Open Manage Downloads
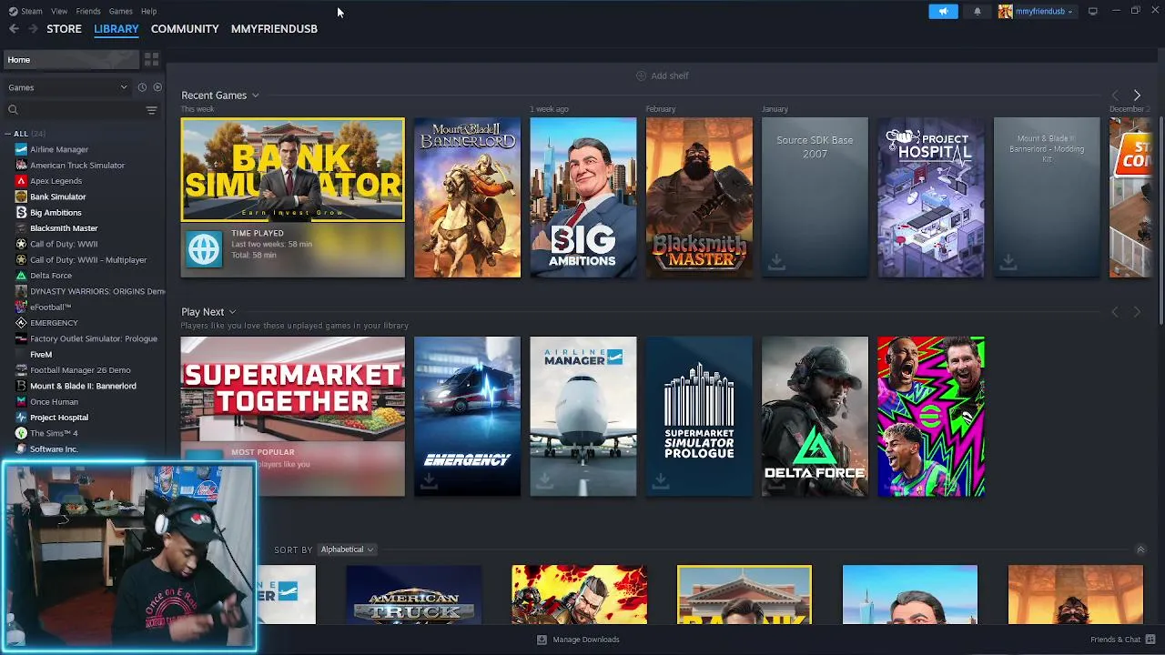This screenshot has width=1165, height=655. [x=578, y=640]
